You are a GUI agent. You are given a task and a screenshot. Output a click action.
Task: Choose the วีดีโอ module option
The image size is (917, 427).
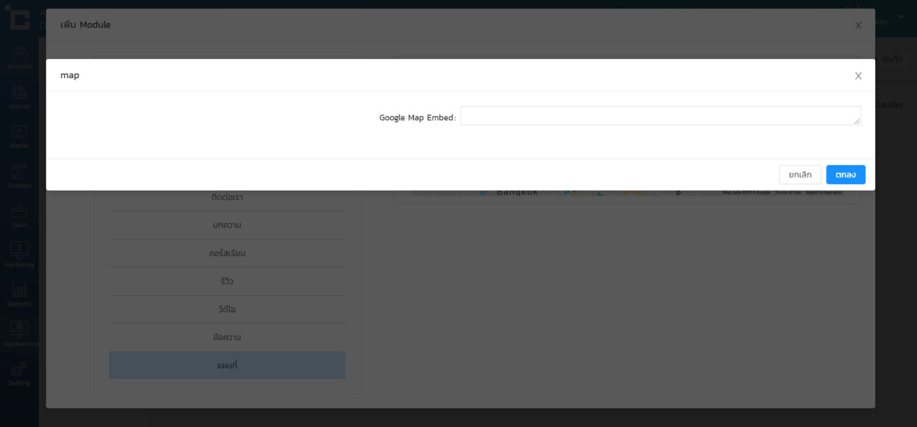(x=227, y=309)
